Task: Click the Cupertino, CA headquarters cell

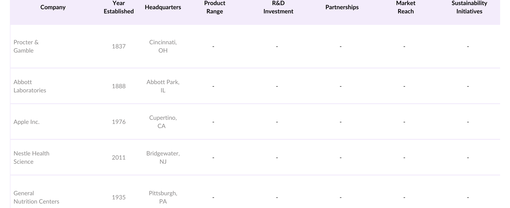Action: point(163,122)
